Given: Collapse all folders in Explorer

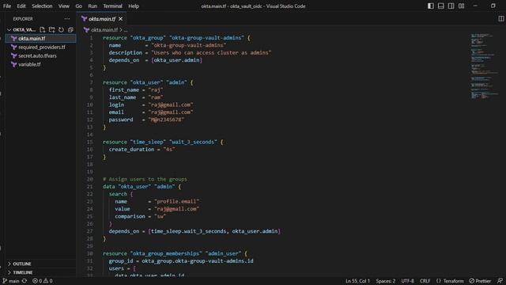Looking at the screenshot, I should 70,30.
